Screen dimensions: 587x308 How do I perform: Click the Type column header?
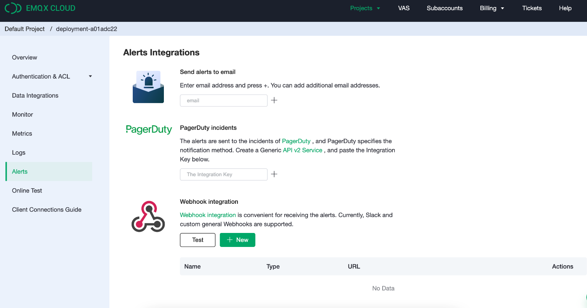[273, 266]
